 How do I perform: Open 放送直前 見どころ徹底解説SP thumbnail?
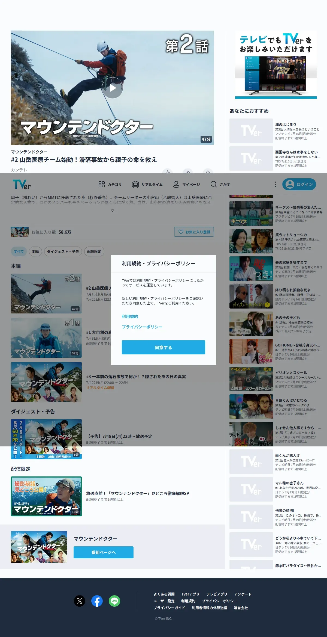pos(46,496)
